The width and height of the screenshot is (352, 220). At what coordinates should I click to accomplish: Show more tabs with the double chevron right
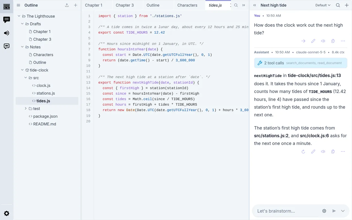(x=244, y=5)
